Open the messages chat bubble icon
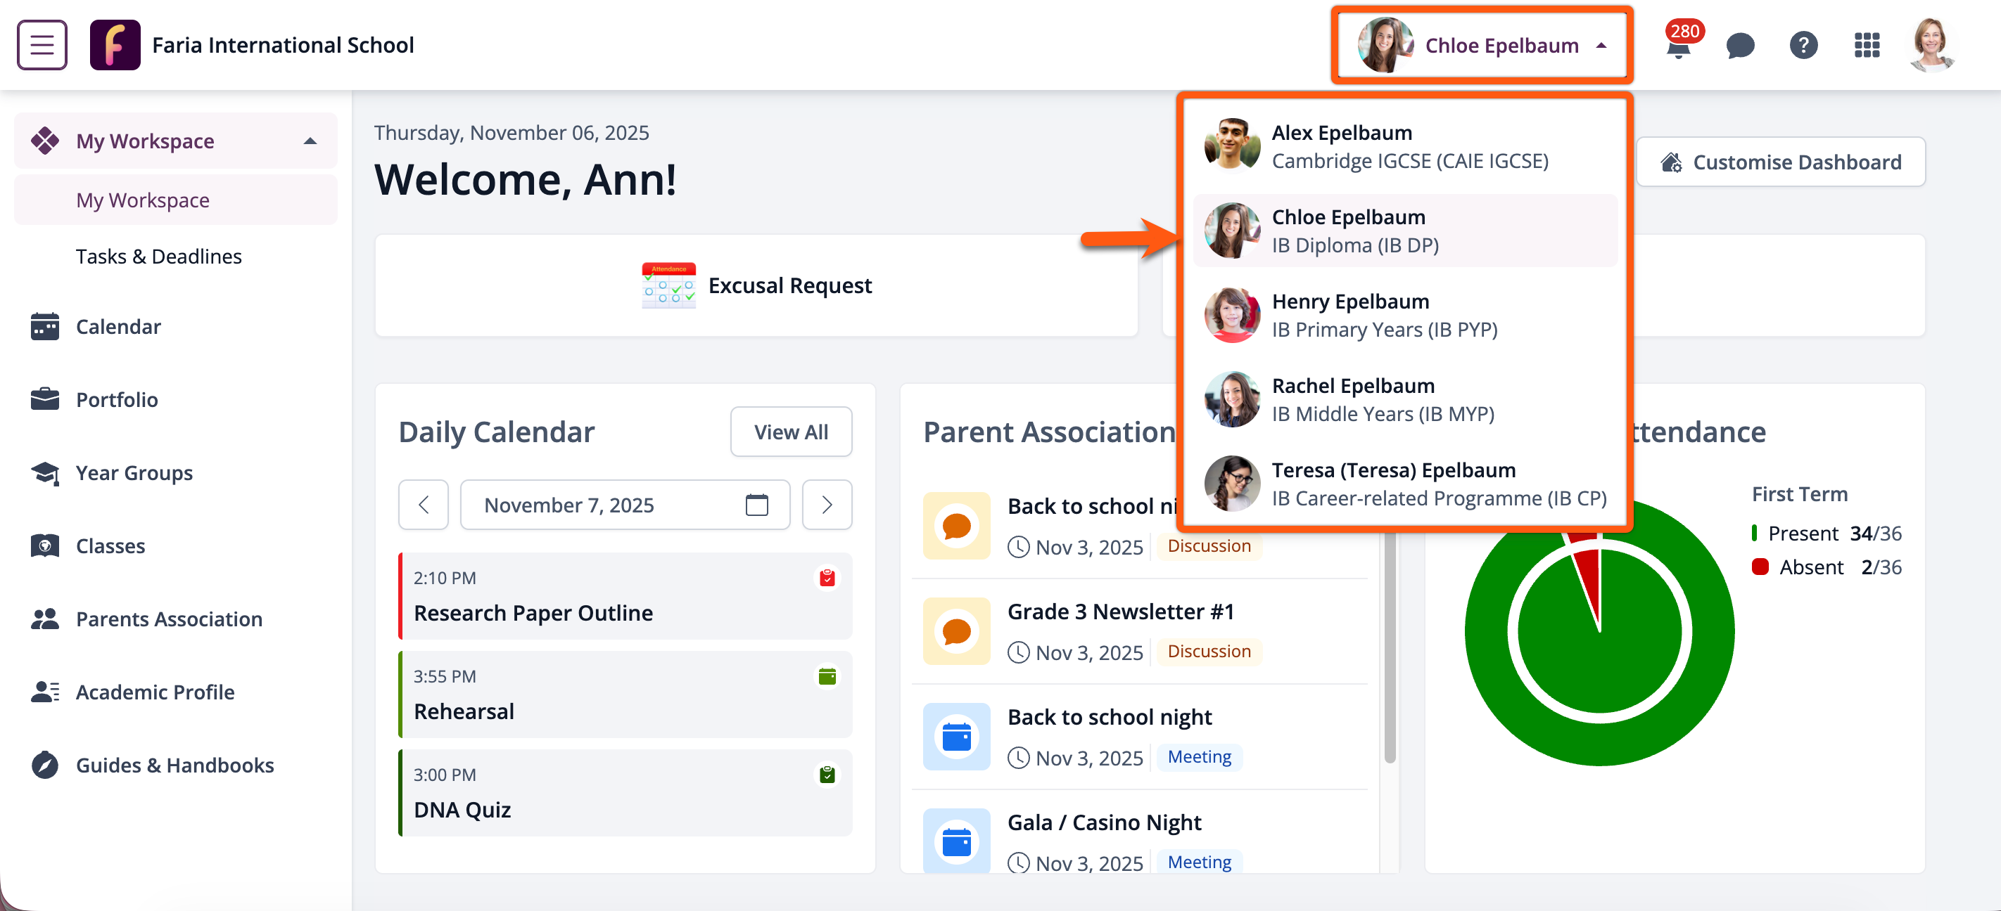Image resolution: width=2001 pixels, height=911 pixels. pyautogui.click(x=1740, y=45)
